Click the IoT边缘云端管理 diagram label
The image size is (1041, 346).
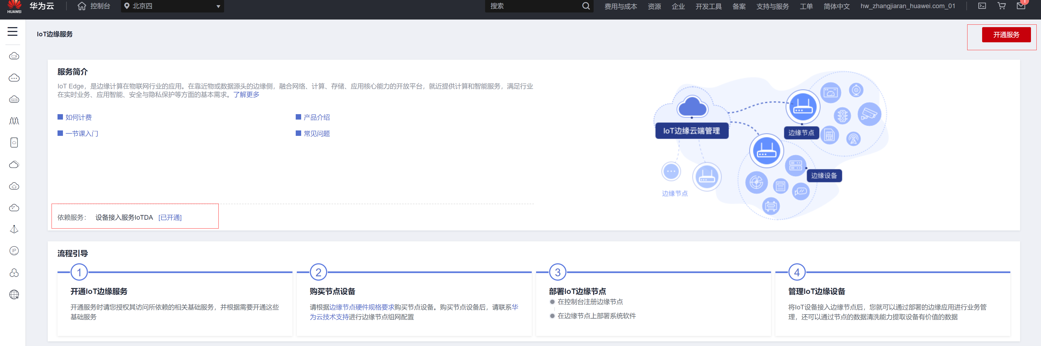click(692, 131)
